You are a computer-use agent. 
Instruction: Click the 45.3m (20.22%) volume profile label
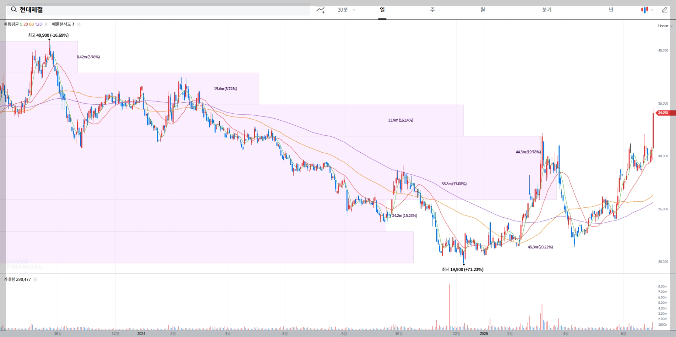coord(540,247)
